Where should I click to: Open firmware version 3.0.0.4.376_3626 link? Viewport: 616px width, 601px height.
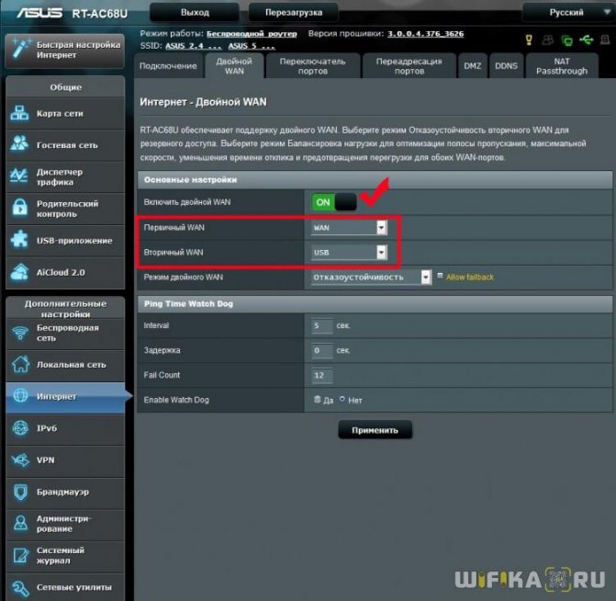[425, 34]
